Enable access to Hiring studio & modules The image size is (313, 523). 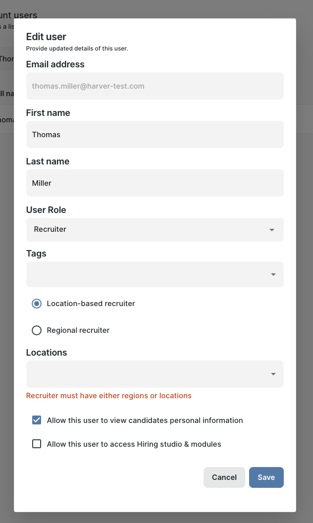[x=37, y=444]
